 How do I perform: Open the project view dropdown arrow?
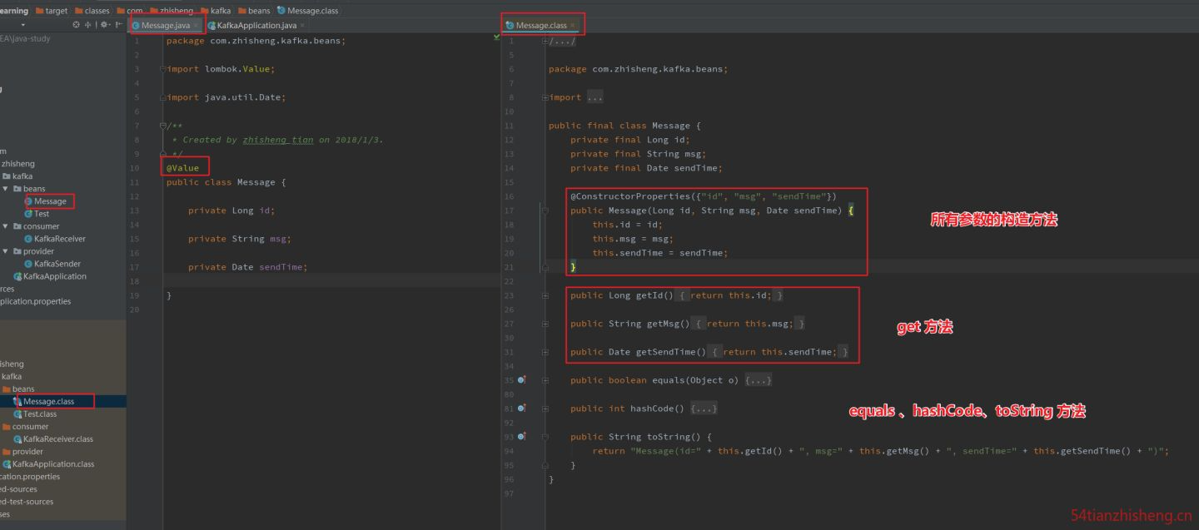point(23,25)
